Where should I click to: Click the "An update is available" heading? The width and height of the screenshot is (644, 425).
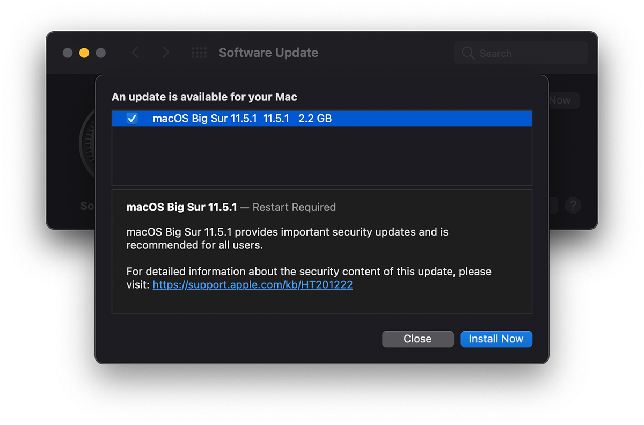point(204,97)
